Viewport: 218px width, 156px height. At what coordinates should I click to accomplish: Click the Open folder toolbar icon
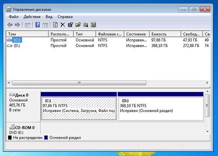point(78,25)
